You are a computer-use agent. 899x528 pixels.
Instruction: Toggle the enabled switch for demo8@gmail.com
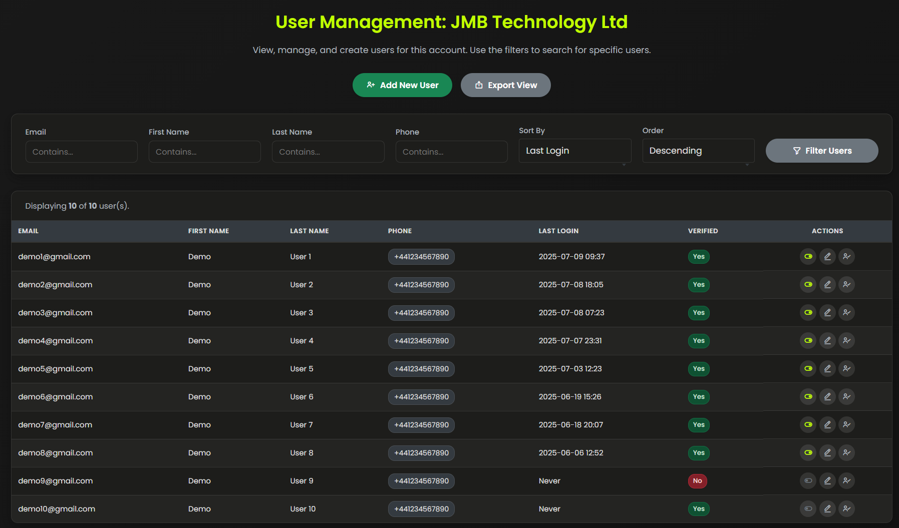point(808,453)
